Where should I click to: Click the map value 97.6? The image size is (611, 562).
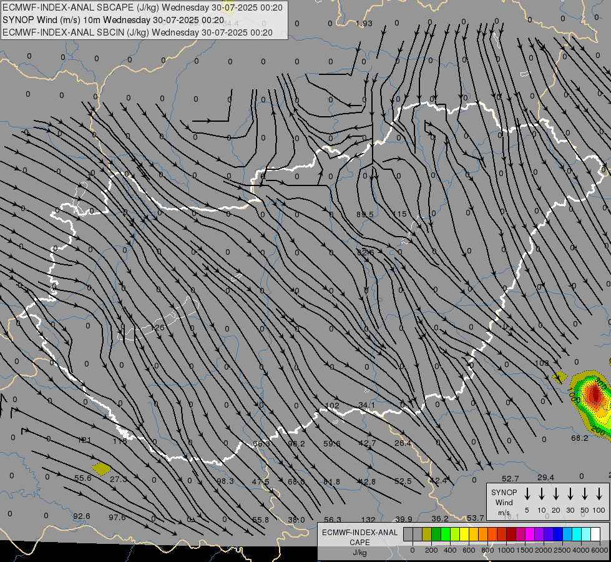pos(117,517)
